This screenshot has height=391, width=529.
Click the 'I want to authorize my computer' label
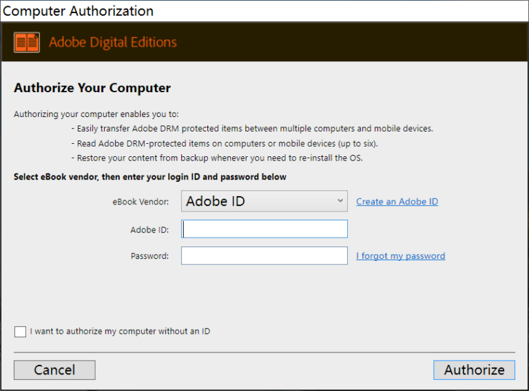[120, 332]
